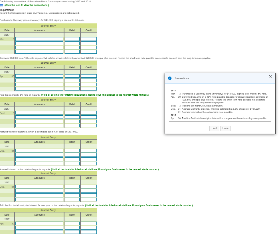
Task: Select first account field for first installment payment entry
Action: coord(39,224)
